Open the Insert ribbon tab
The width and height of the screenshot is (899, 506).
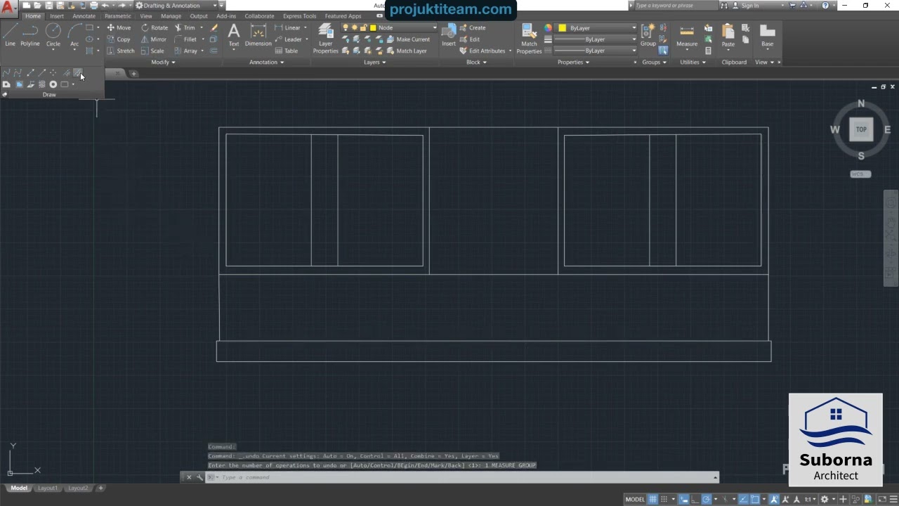(x=57, y=16)
